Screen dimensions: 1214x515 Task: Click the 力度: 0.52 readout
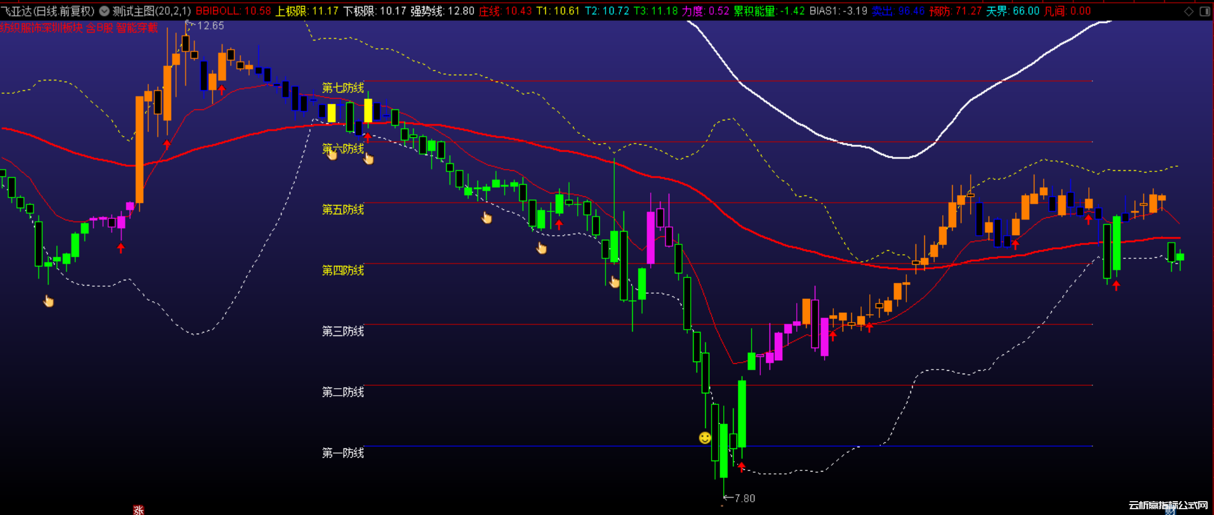[x=705, y=11]
